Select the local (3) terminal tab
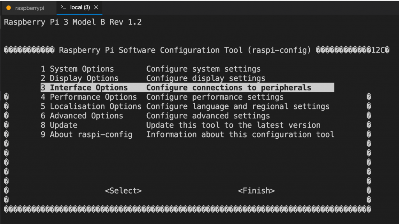This screenshot has height=224, width=399. click(x=79, y=8)
